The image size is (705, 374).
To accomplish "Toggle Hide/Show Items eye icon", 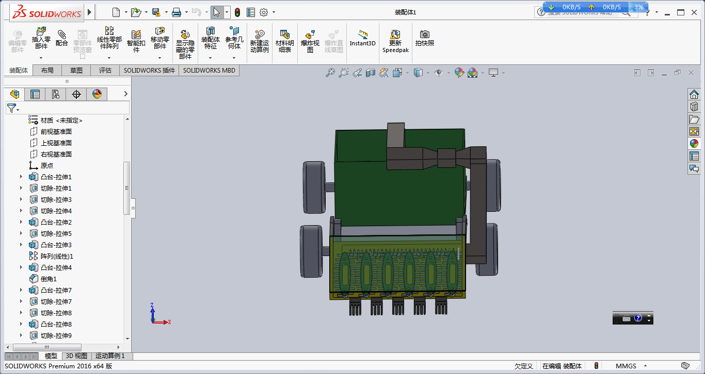I will click(439, 73).
